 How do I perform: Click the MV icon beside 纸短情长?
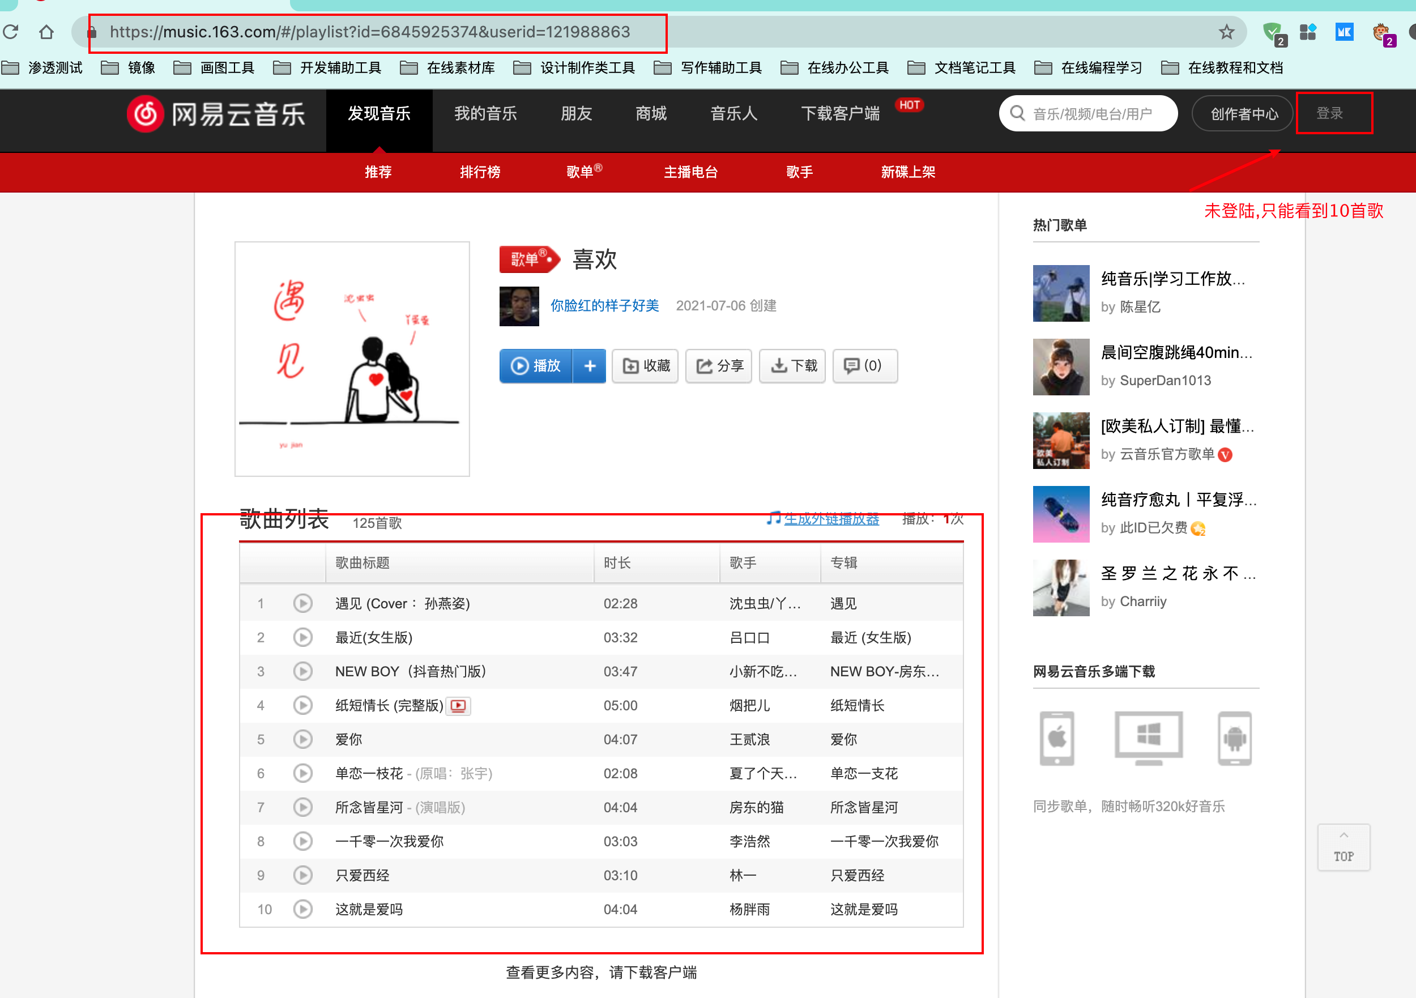[458, 705]
